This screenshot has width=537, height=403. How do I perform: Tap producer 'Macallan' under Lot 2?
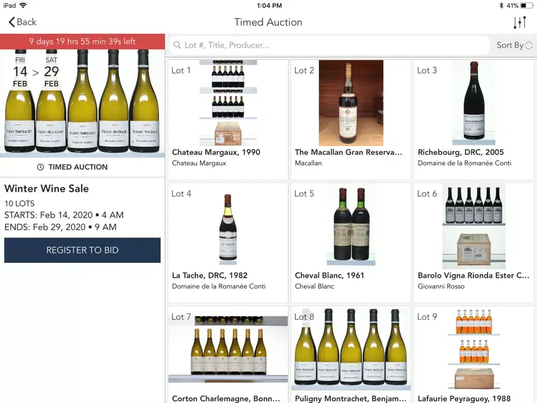(308, 163)
